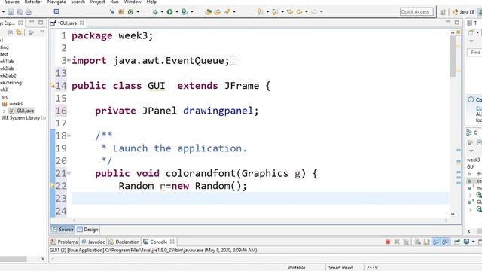
Task: Click the New Java Class green icon
Action: point(130,12)
